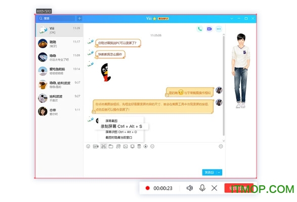Screen dimensions: 297x202
Task: Click the GIF icon in chat toolbar
Action: pos(96,146)
